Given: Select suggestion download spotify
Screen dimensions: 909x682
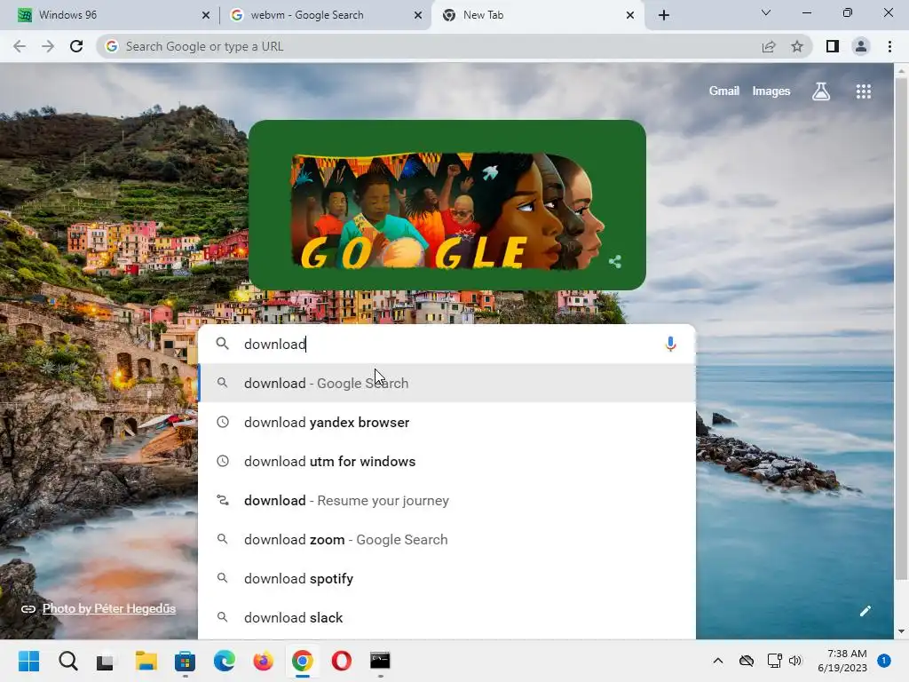Looking at the screenshot, I should (447, 578).
